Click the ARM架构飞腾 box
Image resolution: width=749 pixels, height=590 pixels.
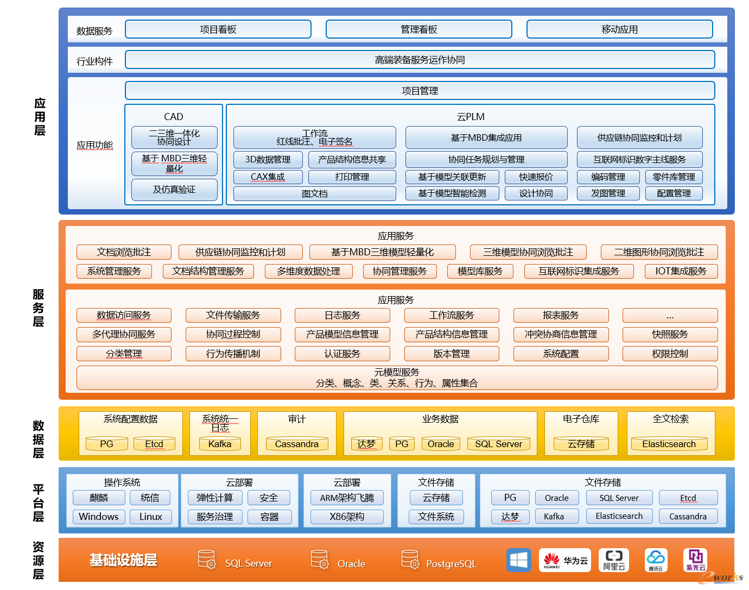point(347,498)
